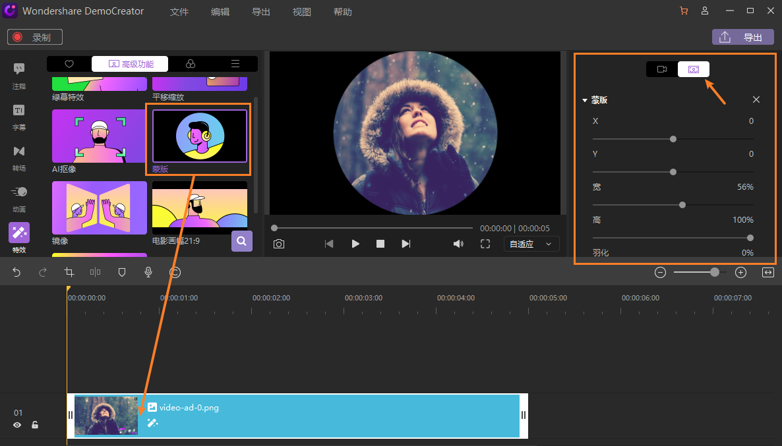Take a snapshot with the camera icon

[279, 244]
